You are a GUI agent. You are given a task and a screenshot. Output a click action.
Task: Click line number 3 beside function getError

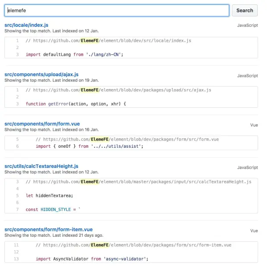(17, 104)
